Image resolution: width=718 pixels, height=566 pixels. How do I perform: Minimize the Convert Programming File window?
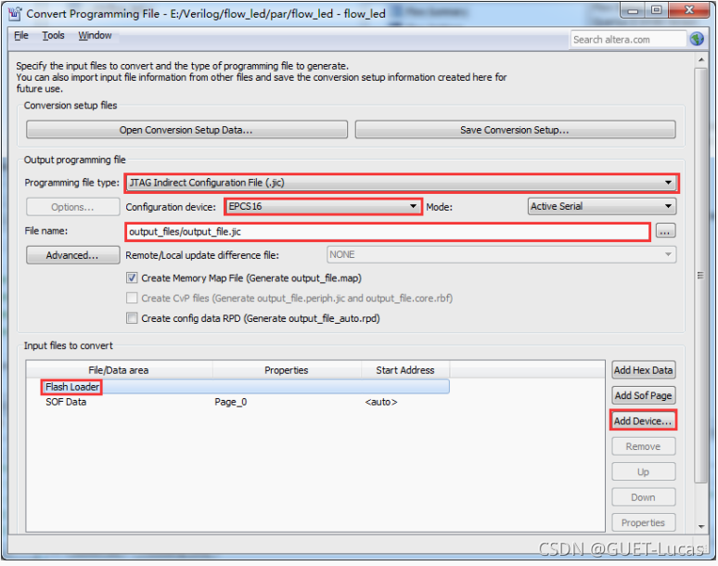click(633, 10)
